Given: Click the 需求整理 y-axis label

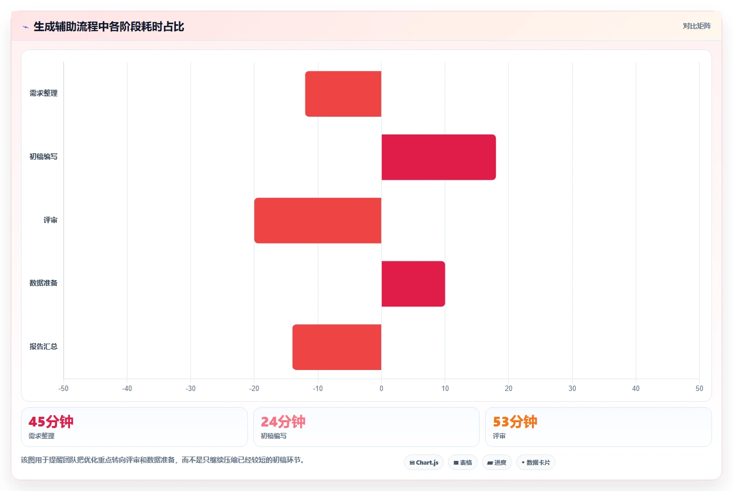Looking at the screenshot, I should point(44,93).
